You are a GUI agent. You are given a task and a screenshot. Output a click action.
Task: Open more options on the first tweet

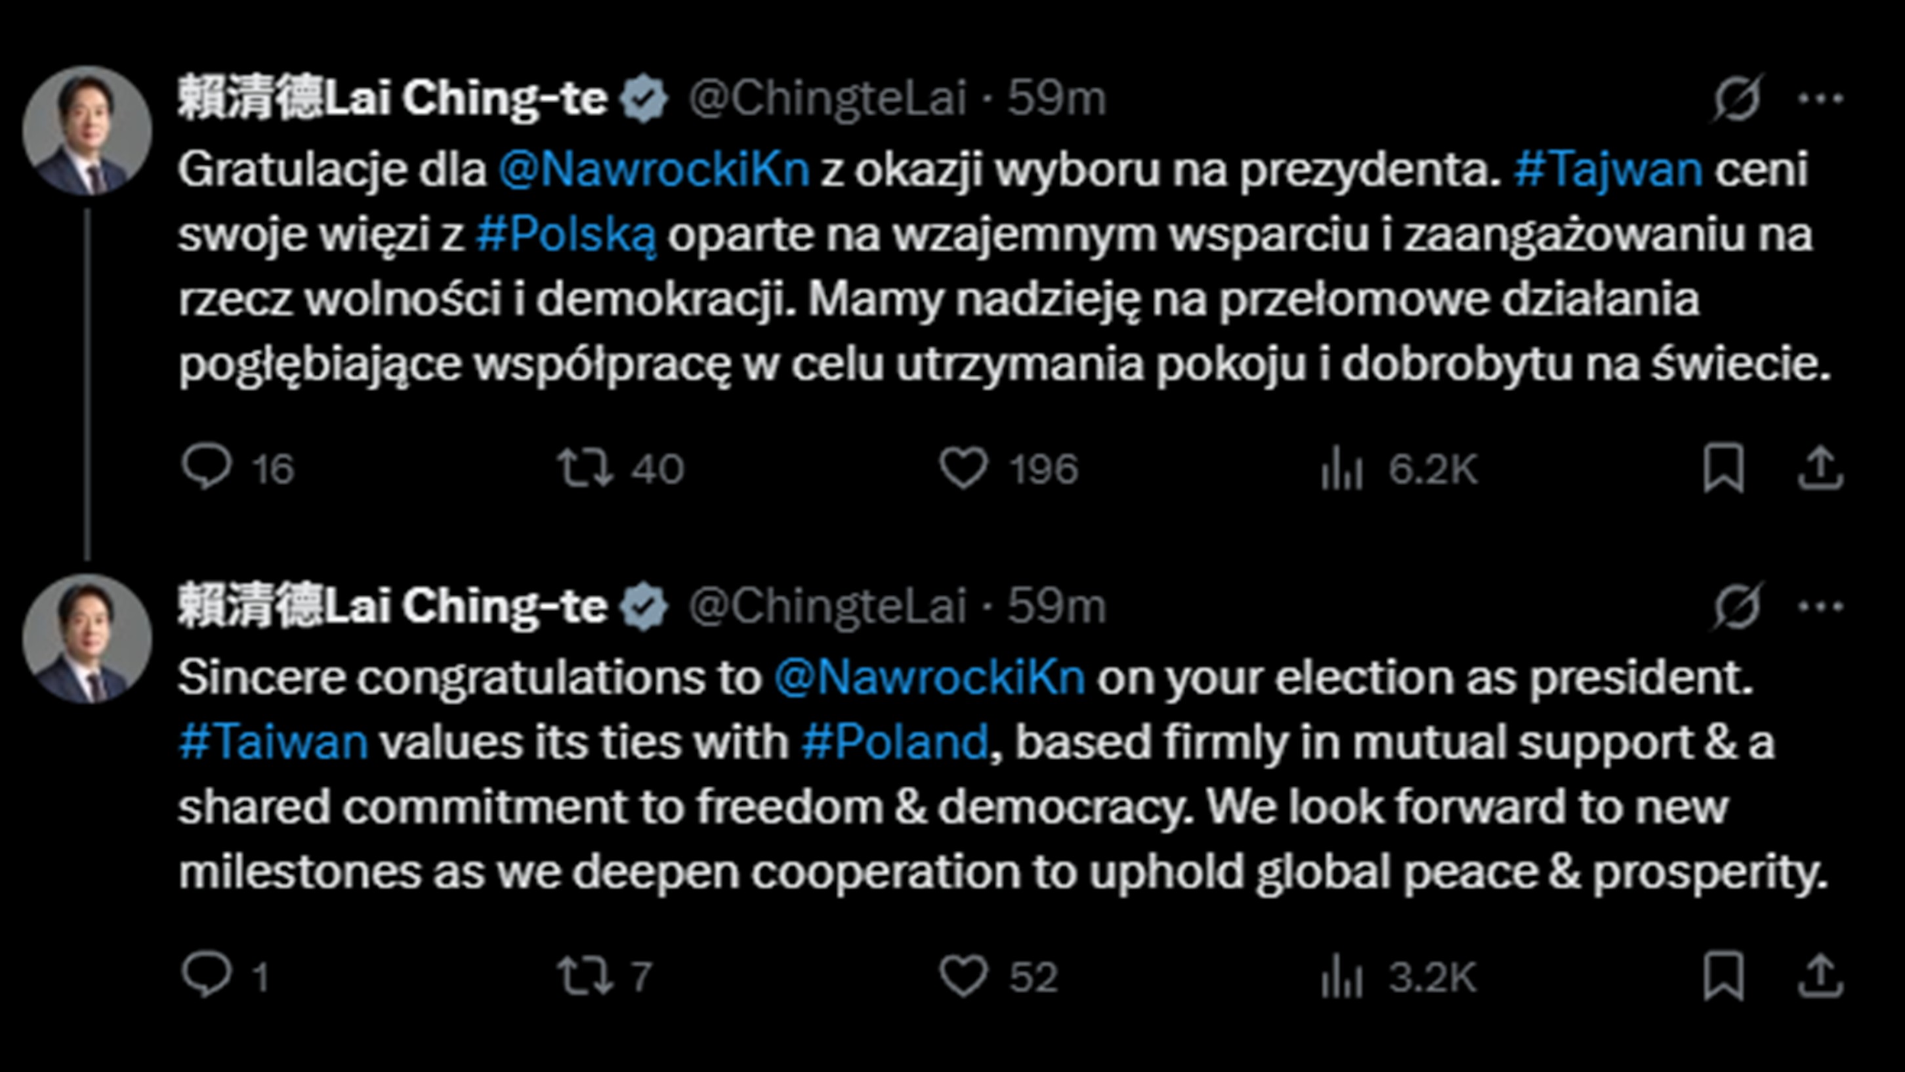1820,98
